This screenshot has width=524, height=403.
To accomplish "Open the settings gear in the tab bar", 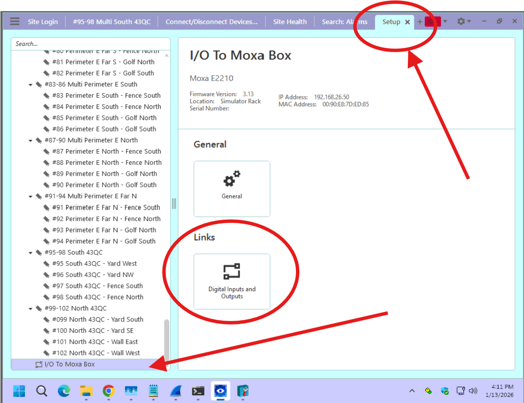I will click(461, 21).
